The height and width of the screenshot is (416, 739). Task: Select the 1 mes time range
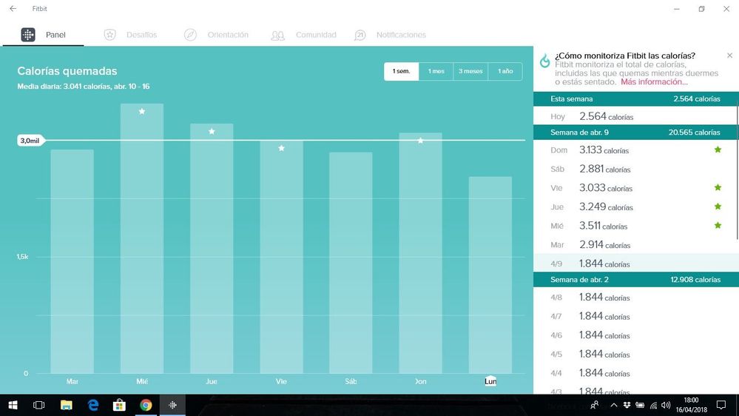(436, 71)
